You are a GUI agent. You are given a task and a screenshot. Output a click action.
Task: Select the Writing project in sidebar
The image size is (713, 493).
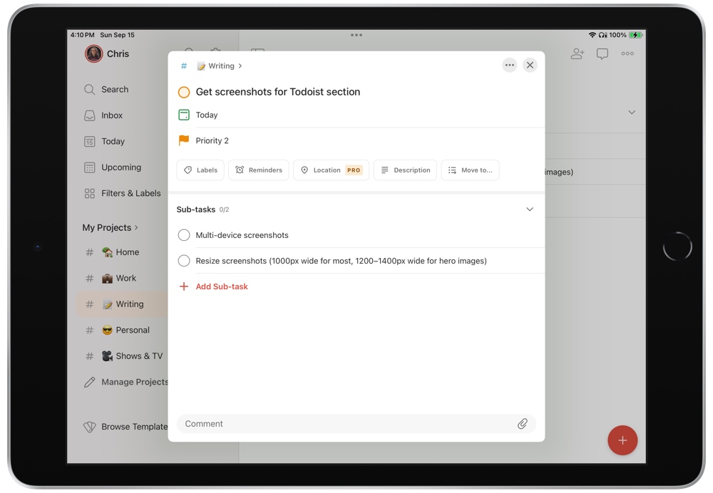[x=122, y=304]
